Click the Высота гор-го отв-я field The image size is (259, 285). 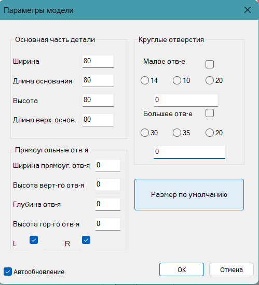click(108, 224)
